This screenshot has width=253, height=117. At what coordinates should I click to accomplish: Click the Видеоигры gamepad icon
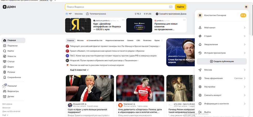click(x=5, y=91)
